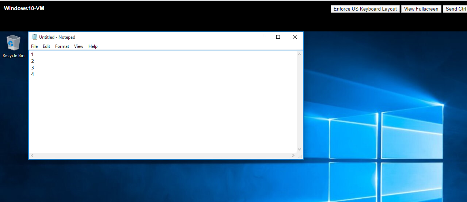Click the "Untitled - Notepad" title text
The height and width of the screenshot is (202, 467).
[x=57, y=37]
